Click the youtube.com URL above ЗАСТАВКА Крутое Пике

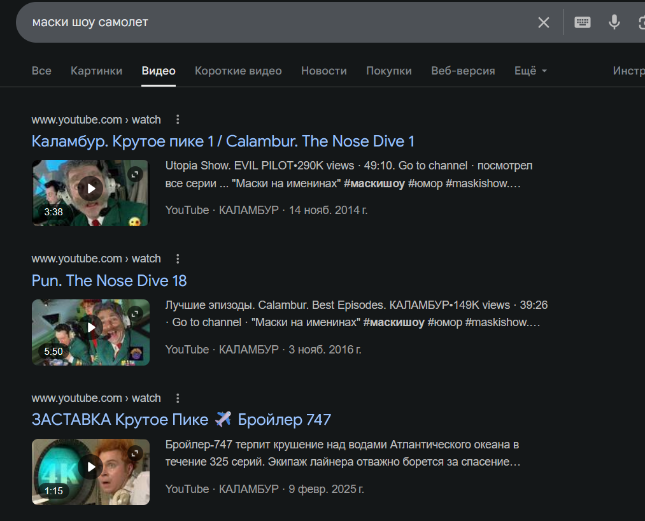point(96,398)
